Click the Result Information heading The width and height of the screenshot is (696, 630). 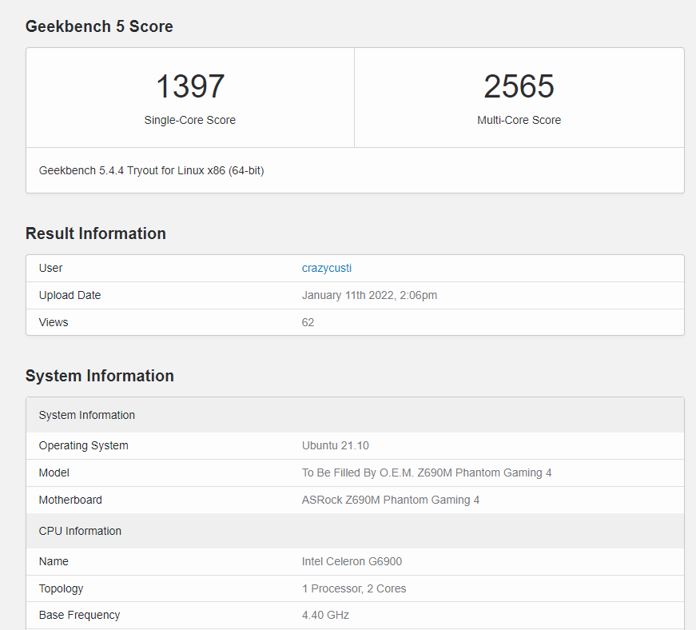point(96,233)
